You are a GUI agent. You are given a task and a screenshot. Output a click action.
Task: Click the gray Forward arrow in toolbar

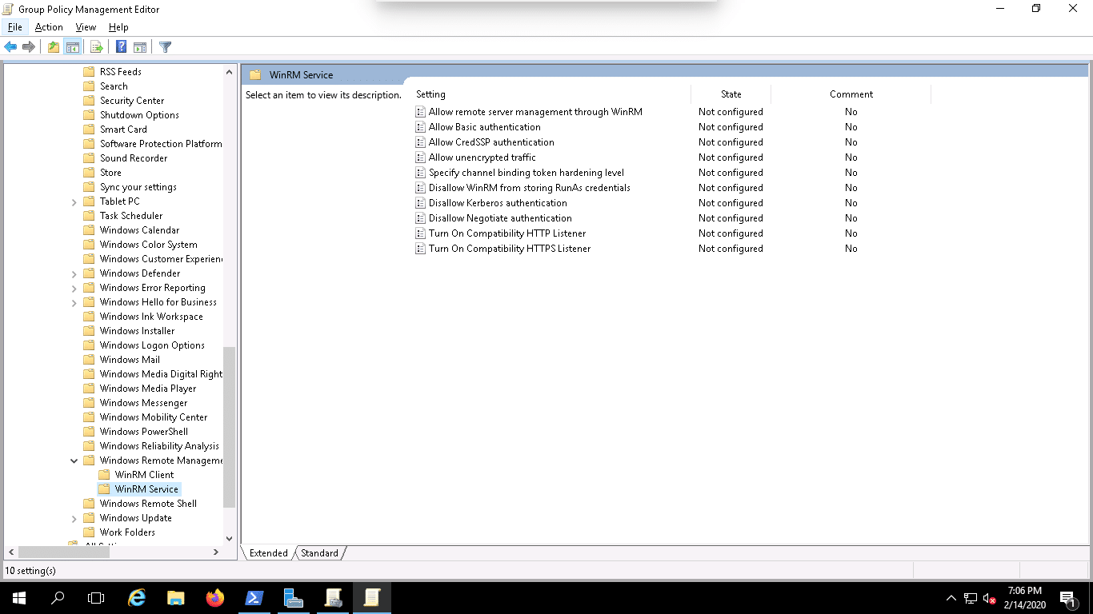(29, 47)
